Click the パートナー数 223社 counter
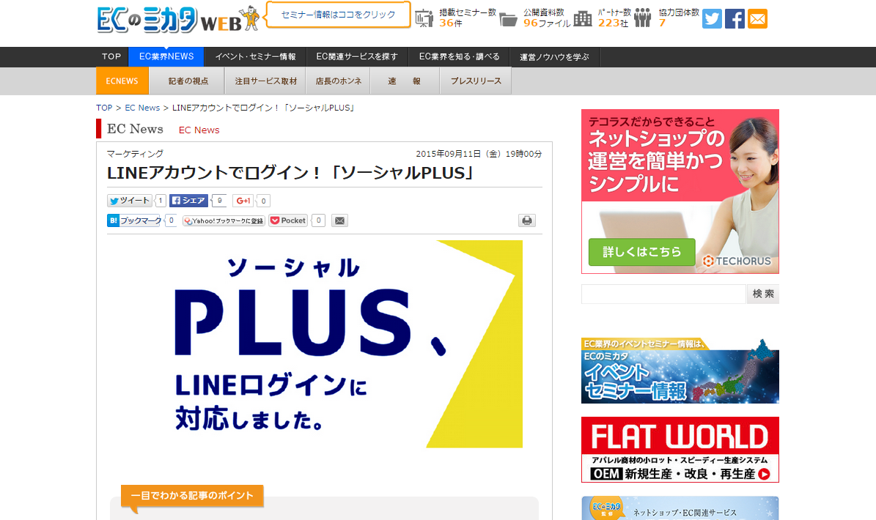The width and height of the screenshot is (876, 520). [614, 18]
